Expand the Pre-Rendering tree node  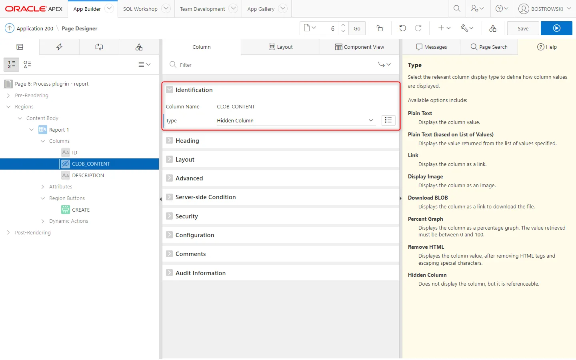tap(8, 96)
